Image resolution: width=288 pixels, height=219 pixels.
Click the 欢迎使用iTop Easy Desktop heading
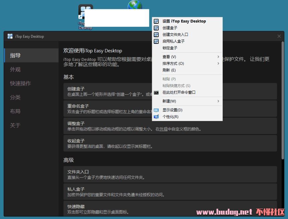click(x=93, y=51)
